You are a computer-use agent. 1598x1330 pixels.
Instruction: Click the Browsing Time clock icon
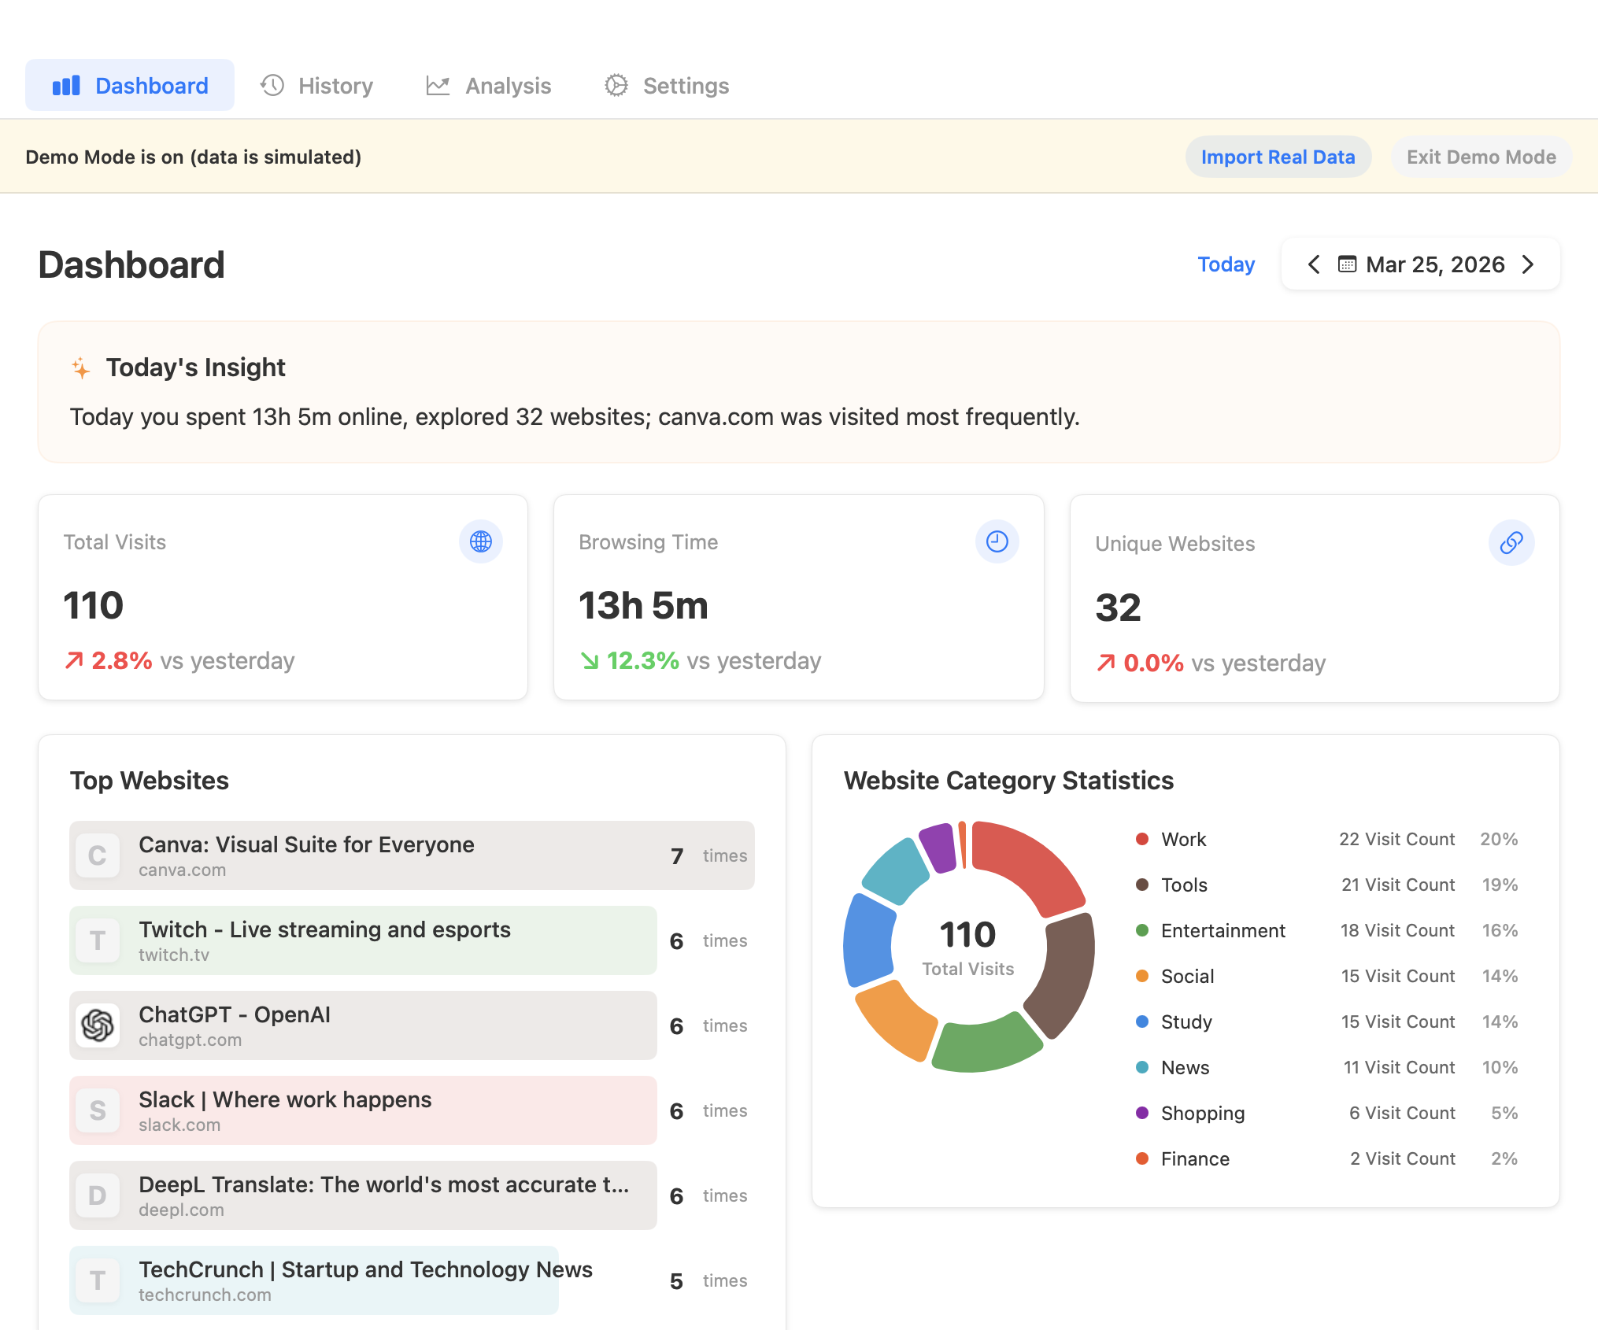(997, 541)
